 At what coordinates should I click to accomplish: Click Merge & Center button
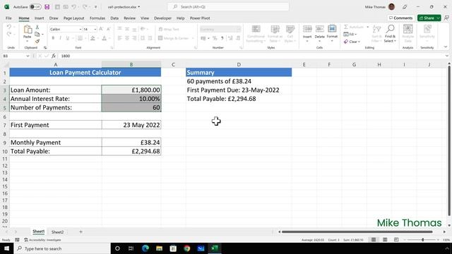coord(174,38)
